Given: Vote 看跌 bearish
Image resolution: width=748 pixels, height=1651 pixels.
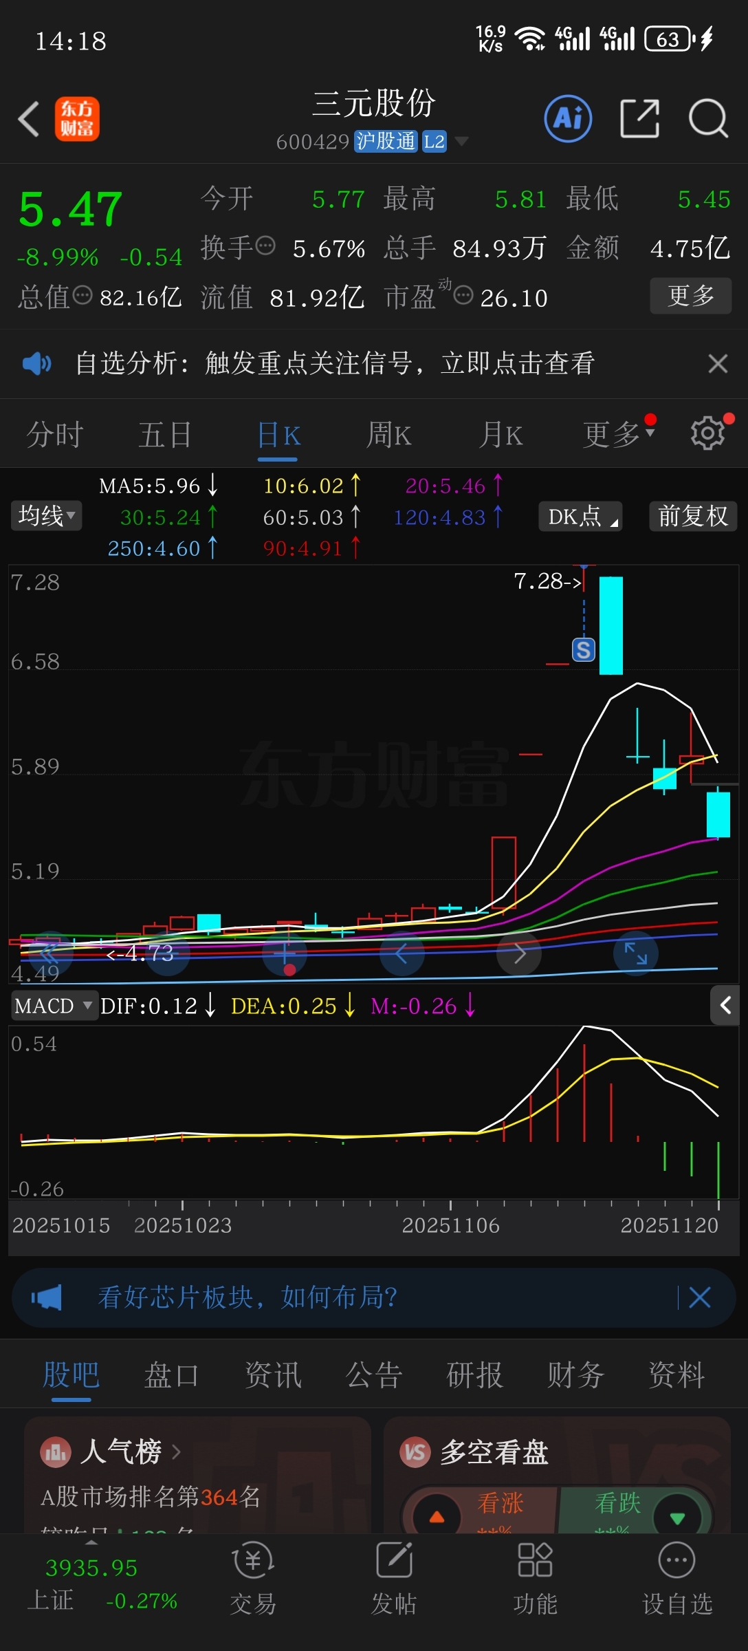Looking at the screenshot, I should (636, 1510).
